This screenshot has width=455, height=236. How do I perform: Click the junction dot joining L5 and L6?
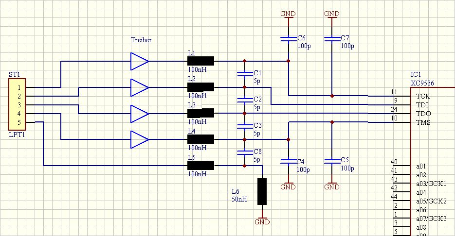point(245,166)
